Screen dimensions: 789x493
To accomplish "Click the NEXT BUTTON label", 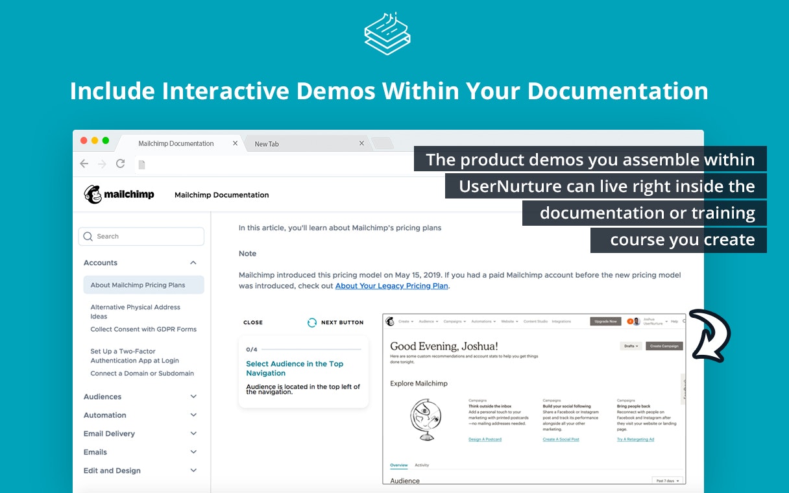I will tap(343, 322).
